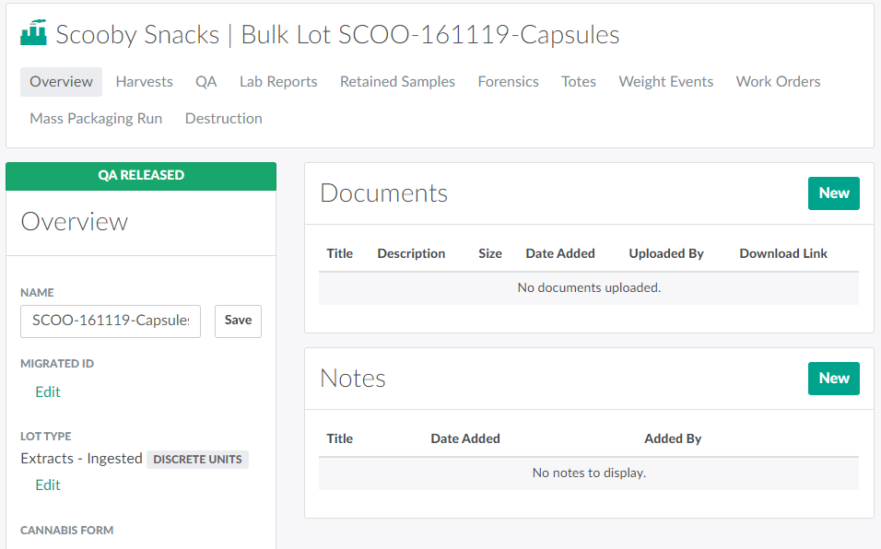
Task: Open the Forensics tab
Action: (x=508, y=82)
